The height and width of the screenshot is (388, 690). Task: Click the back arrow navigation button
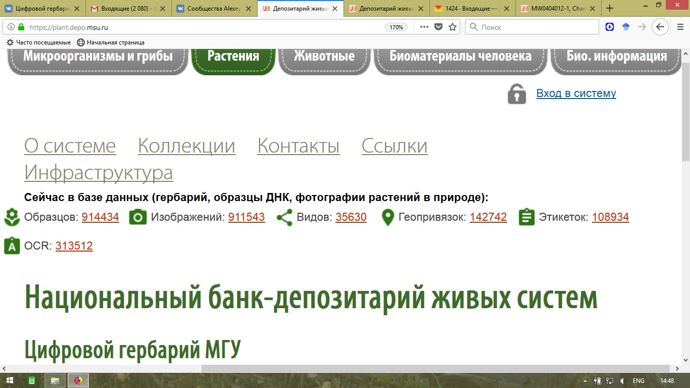click(x=660, y=27)
